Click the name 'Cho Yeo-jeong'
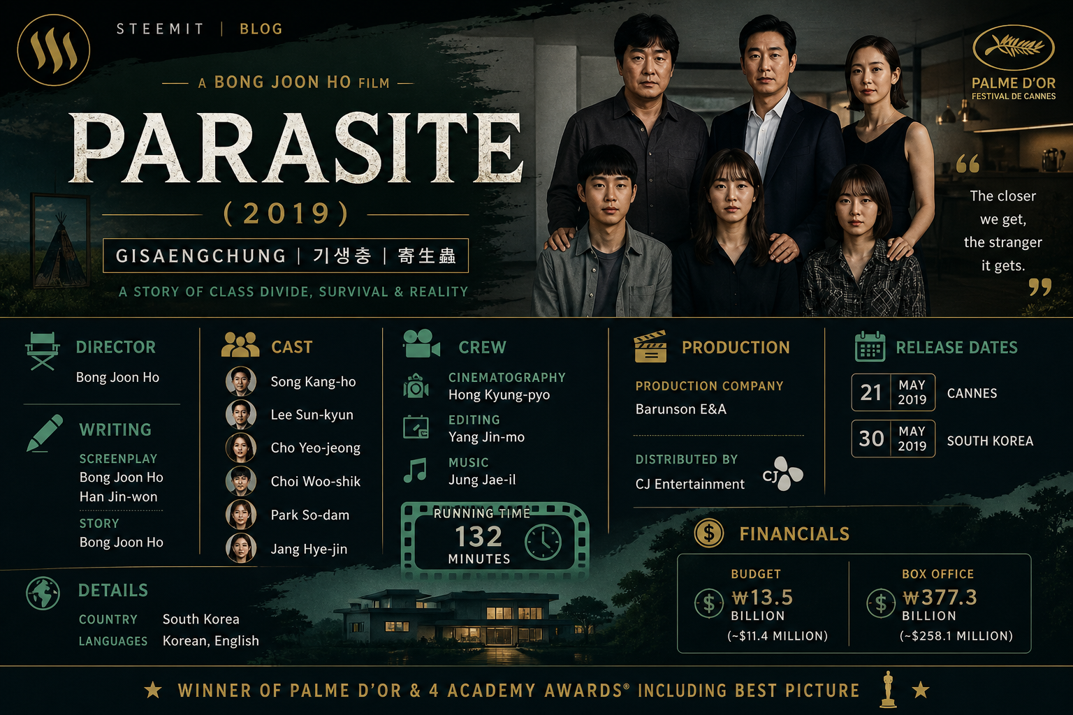The width and height of the screenshot is (1073, 715). click(x=316, y=448)
